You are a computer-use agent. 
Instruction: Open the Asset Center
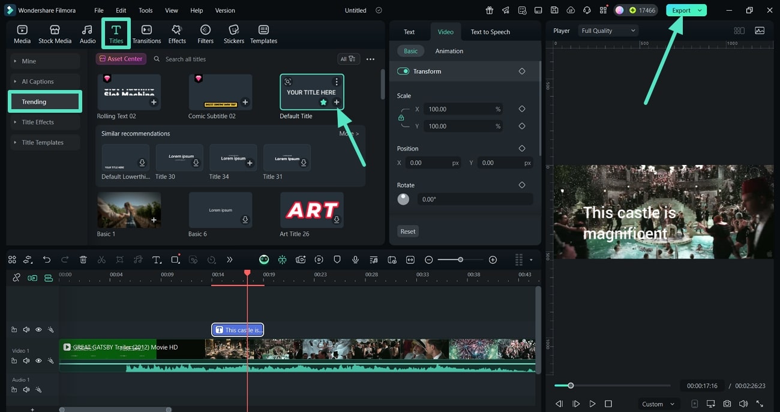click(x=121, y=59)
